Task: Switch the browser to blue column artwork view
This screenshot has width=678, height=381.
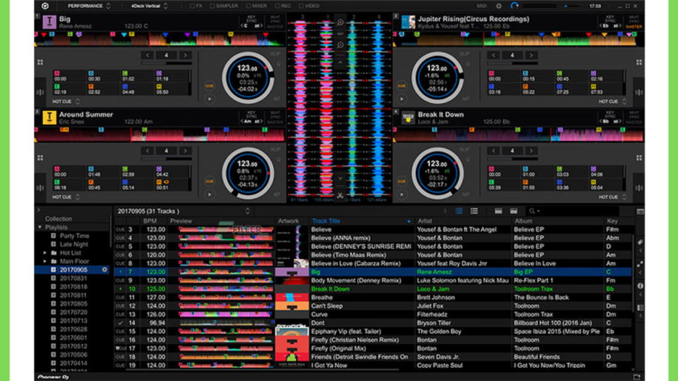Action: point(459,211)
